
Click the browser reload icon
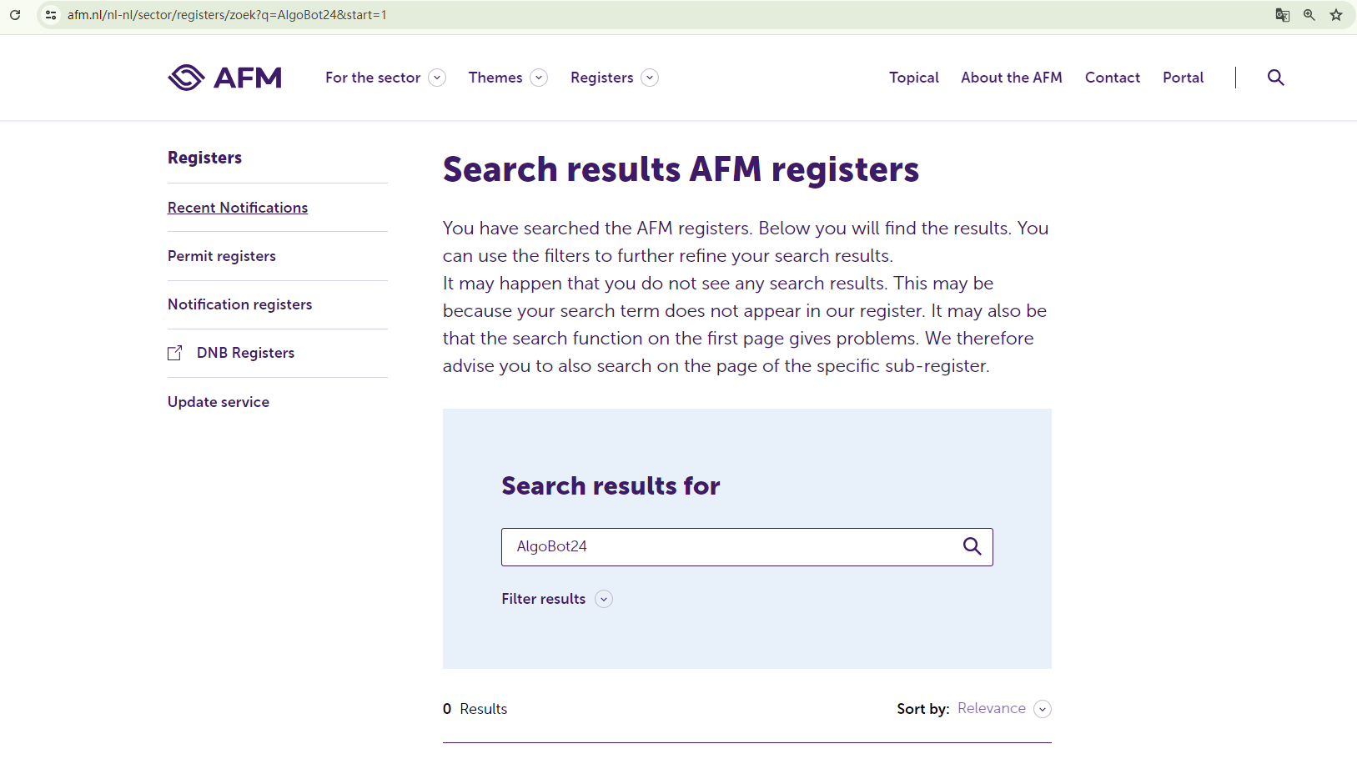tap(15, 15)
